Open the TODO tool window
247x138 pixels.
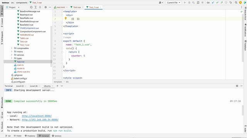(17, 136)
